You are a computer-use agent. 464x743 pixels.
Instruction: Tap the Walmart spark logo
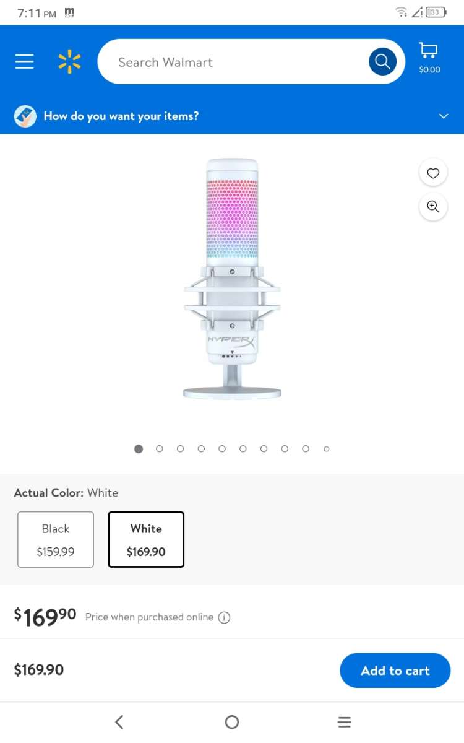click(x=69, y=61)
